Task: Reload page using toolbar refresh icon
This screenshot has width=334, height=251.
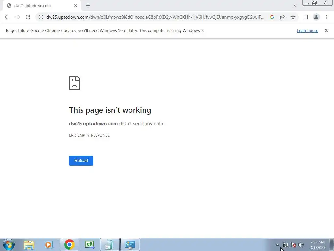Action: (28, 17)
